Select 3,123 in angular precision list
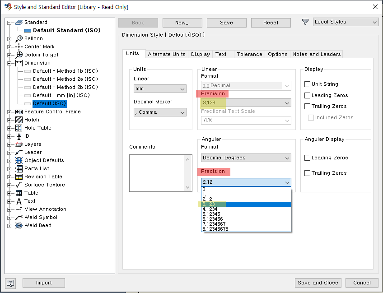383x293 pixels. (246, 204)
